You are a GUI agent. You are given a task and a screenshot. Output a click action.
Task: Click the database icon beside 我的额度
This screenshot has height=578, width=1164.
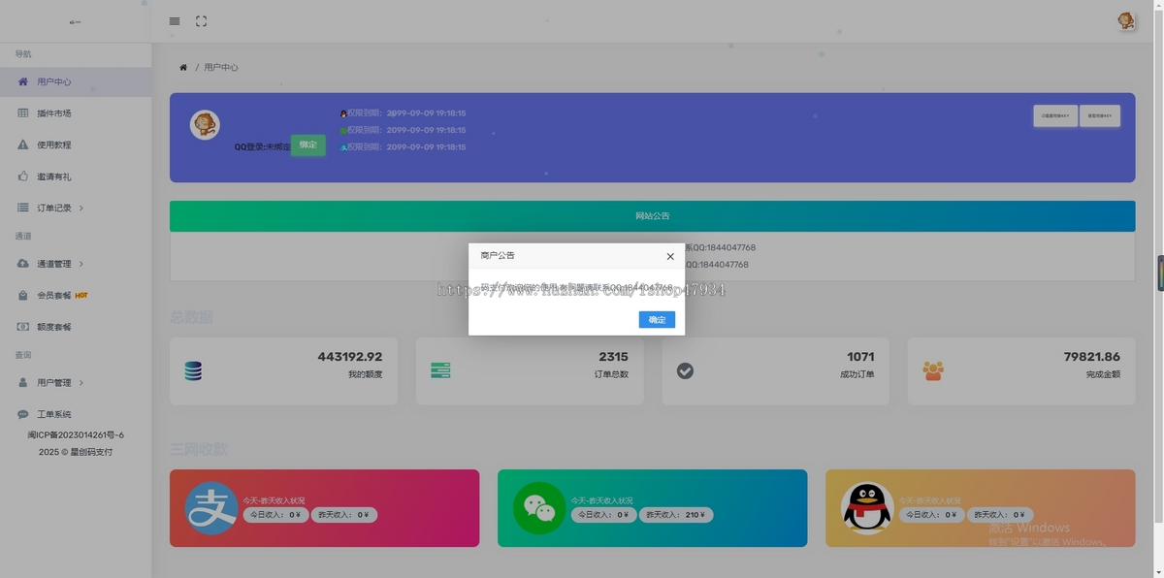tap(193, 370)
